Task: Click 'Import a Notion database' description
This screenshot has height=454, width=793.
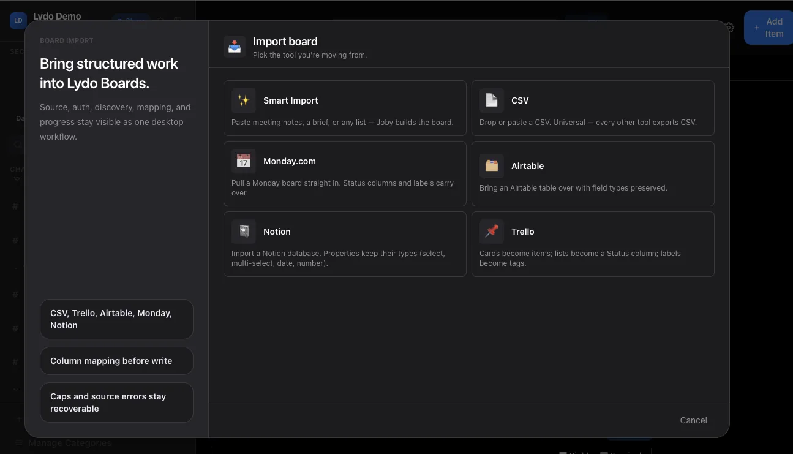Action: (338, 259)
